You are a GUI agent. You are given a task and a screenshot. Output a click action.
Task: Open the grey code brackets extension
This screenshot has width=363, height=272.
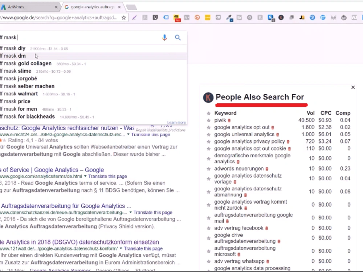(x=187, y=17)
